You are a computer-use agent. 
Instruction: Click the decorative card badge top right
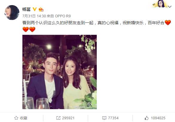160,4
